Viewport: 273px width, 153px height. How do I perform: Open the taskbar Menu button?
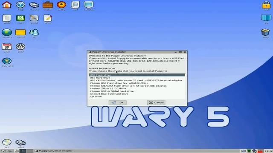[7, 151]
